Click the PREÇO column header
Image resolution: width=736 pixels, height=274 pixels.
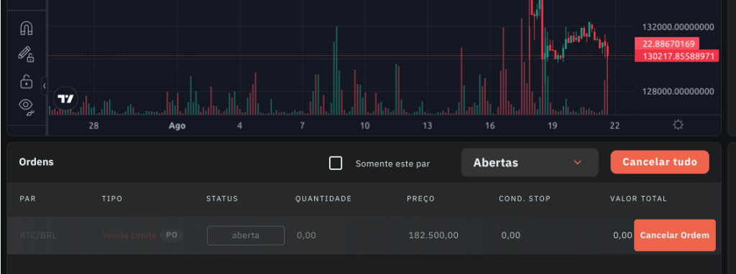pos(420,199)
